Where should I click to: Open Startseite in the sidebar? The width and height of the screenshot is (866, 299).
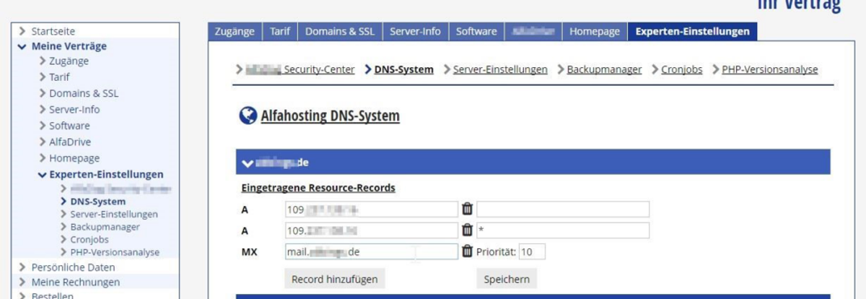(x=53, y=31)
